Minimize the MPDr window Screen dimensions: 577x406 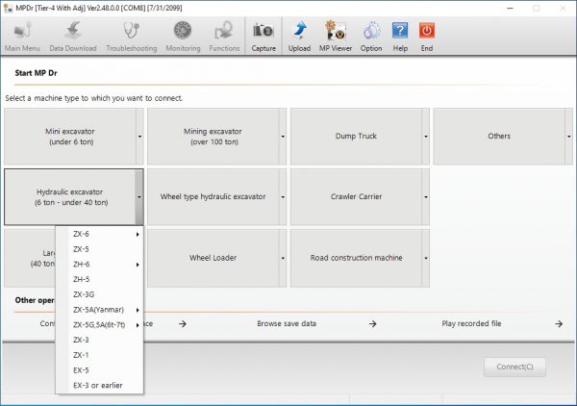tap(510, 8)
